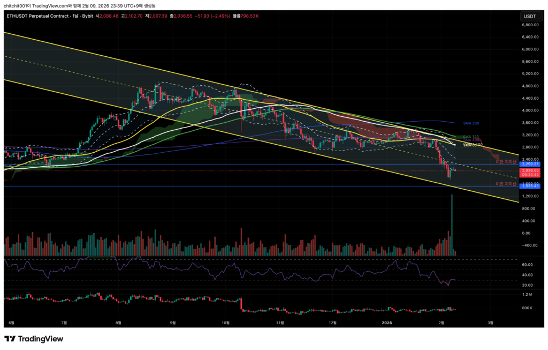This screenshot has width=548, height=350.
Task: Click the 6,800.00 price scale value
Action: 529,25
